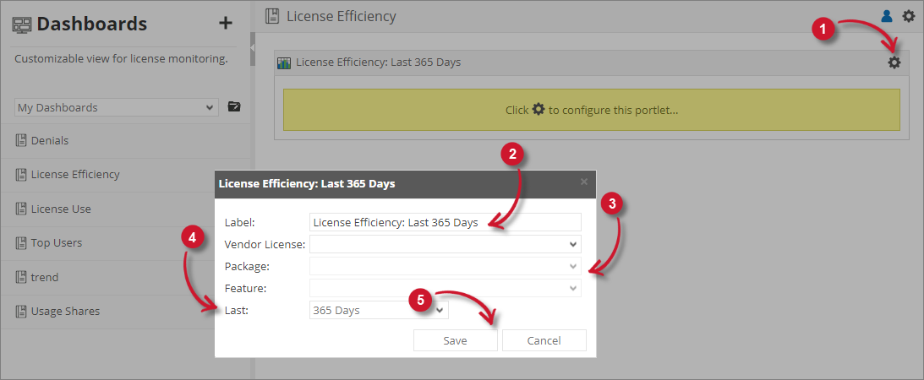Open the Feature dropdown
Screen dimensions: 924x380
tap(445, 288)
